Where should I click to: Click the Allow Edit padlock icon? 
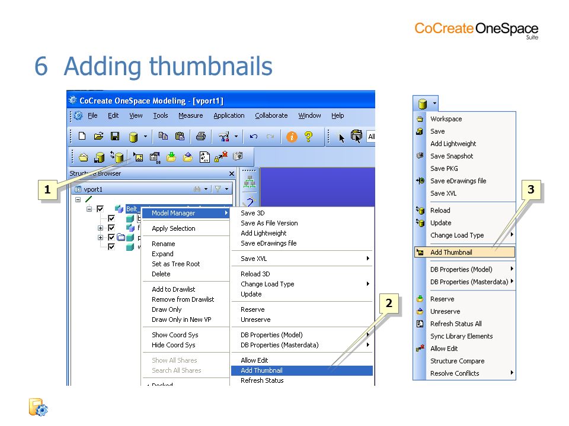click(x=221, y=157)
